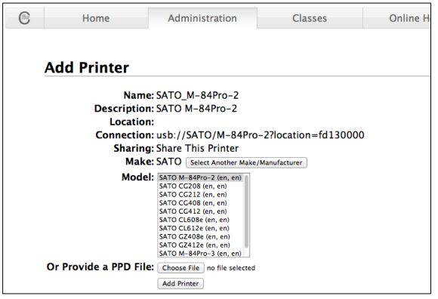Select SATO CG212 model
The height and width of the screenshot is (299, 438).
click(x=201, y=195)
